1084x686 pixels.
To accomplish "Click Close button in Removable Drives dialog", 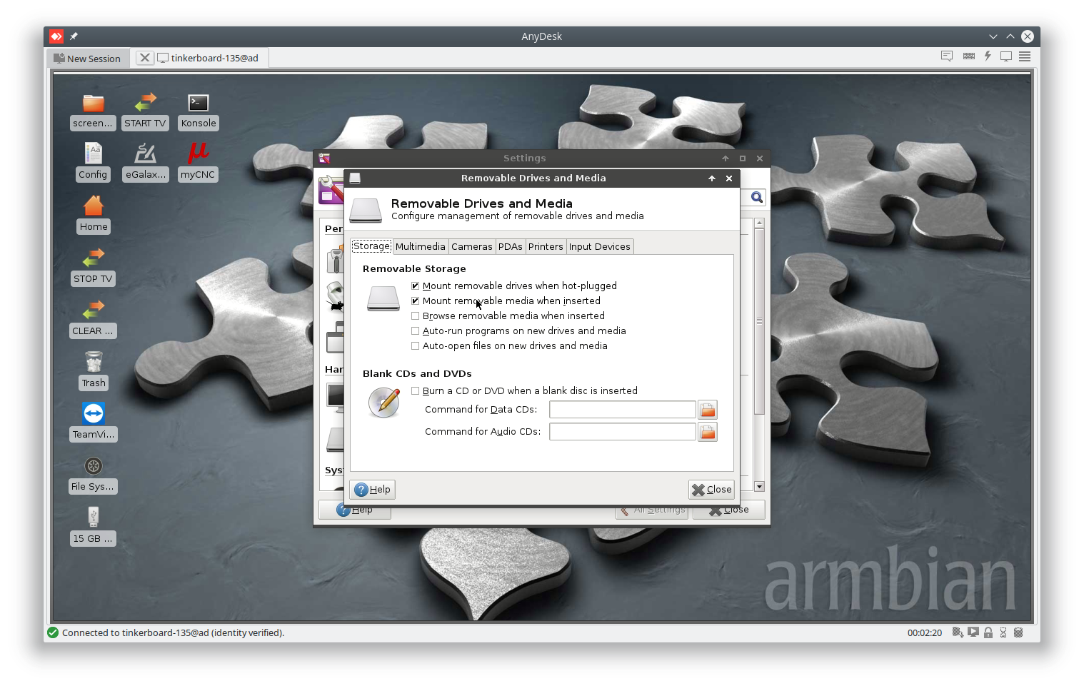I will tap(711, 490).
